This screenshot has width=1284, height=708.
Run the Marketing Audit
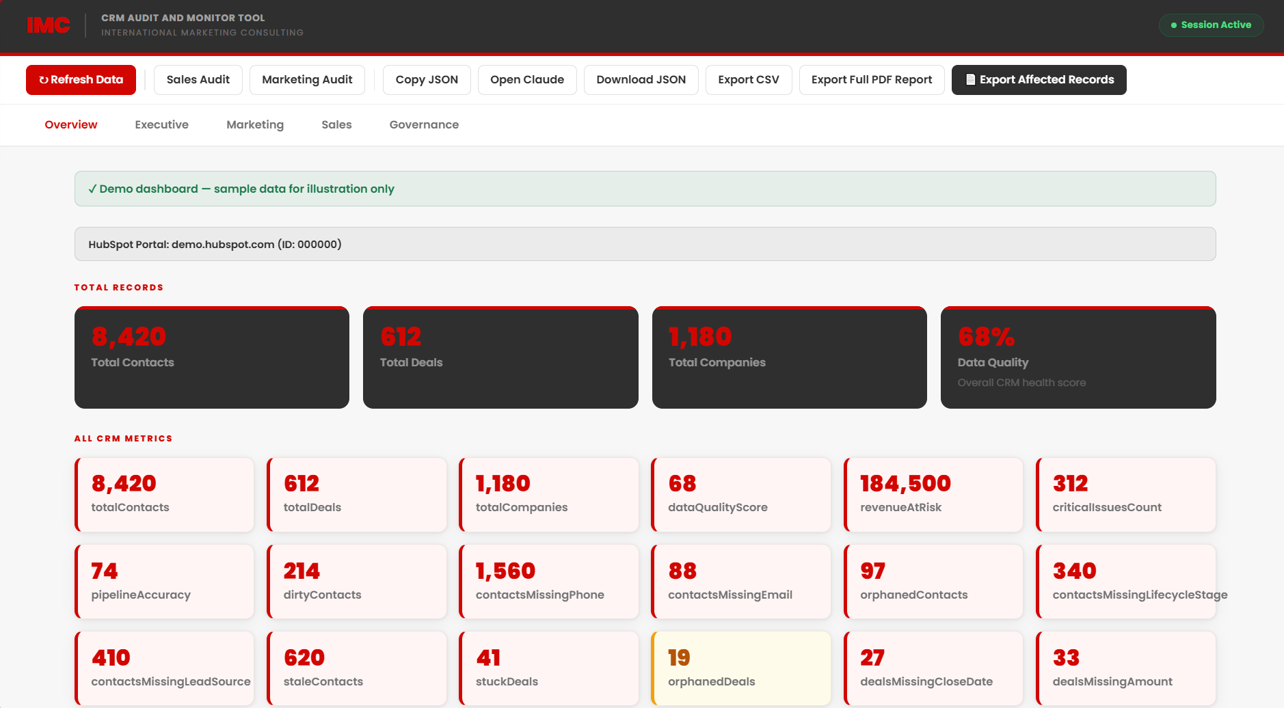[x=307, y=80]
